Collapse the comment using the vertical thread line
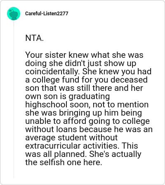The height and width of the screenshot is (185, 165). [x=14, y=99]
